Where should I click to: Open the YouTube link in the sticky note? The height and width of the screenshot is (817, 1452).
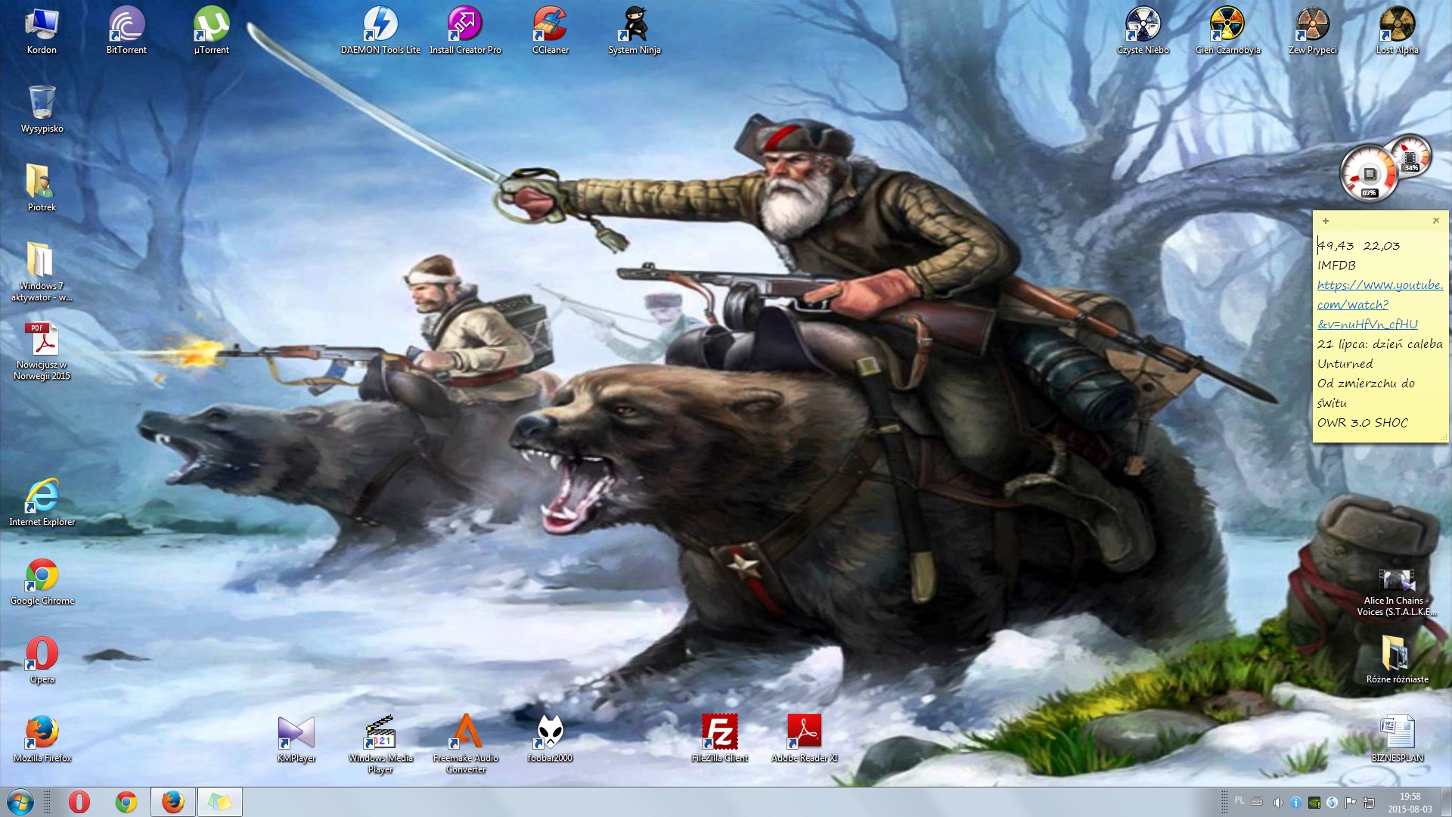(1379, 304)
